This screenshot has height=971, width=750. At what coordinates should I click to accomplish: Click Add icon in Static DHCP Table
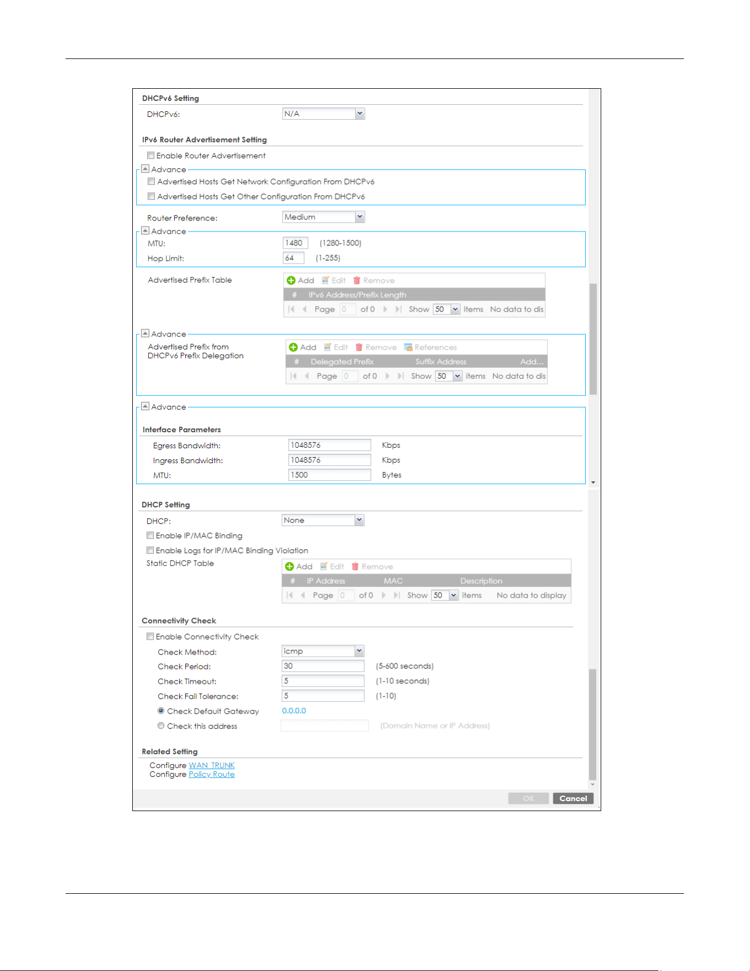coord(289,566)
